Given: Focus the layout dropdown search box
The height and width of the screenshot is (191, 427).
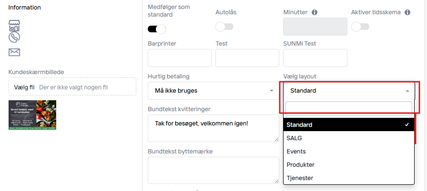Looking at the screenshot, I should click(348, 108).
